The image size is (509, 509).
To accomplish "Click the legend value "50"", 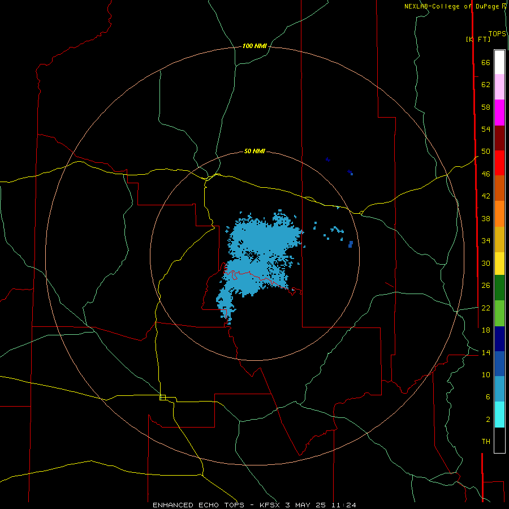I will coord(486,152).
